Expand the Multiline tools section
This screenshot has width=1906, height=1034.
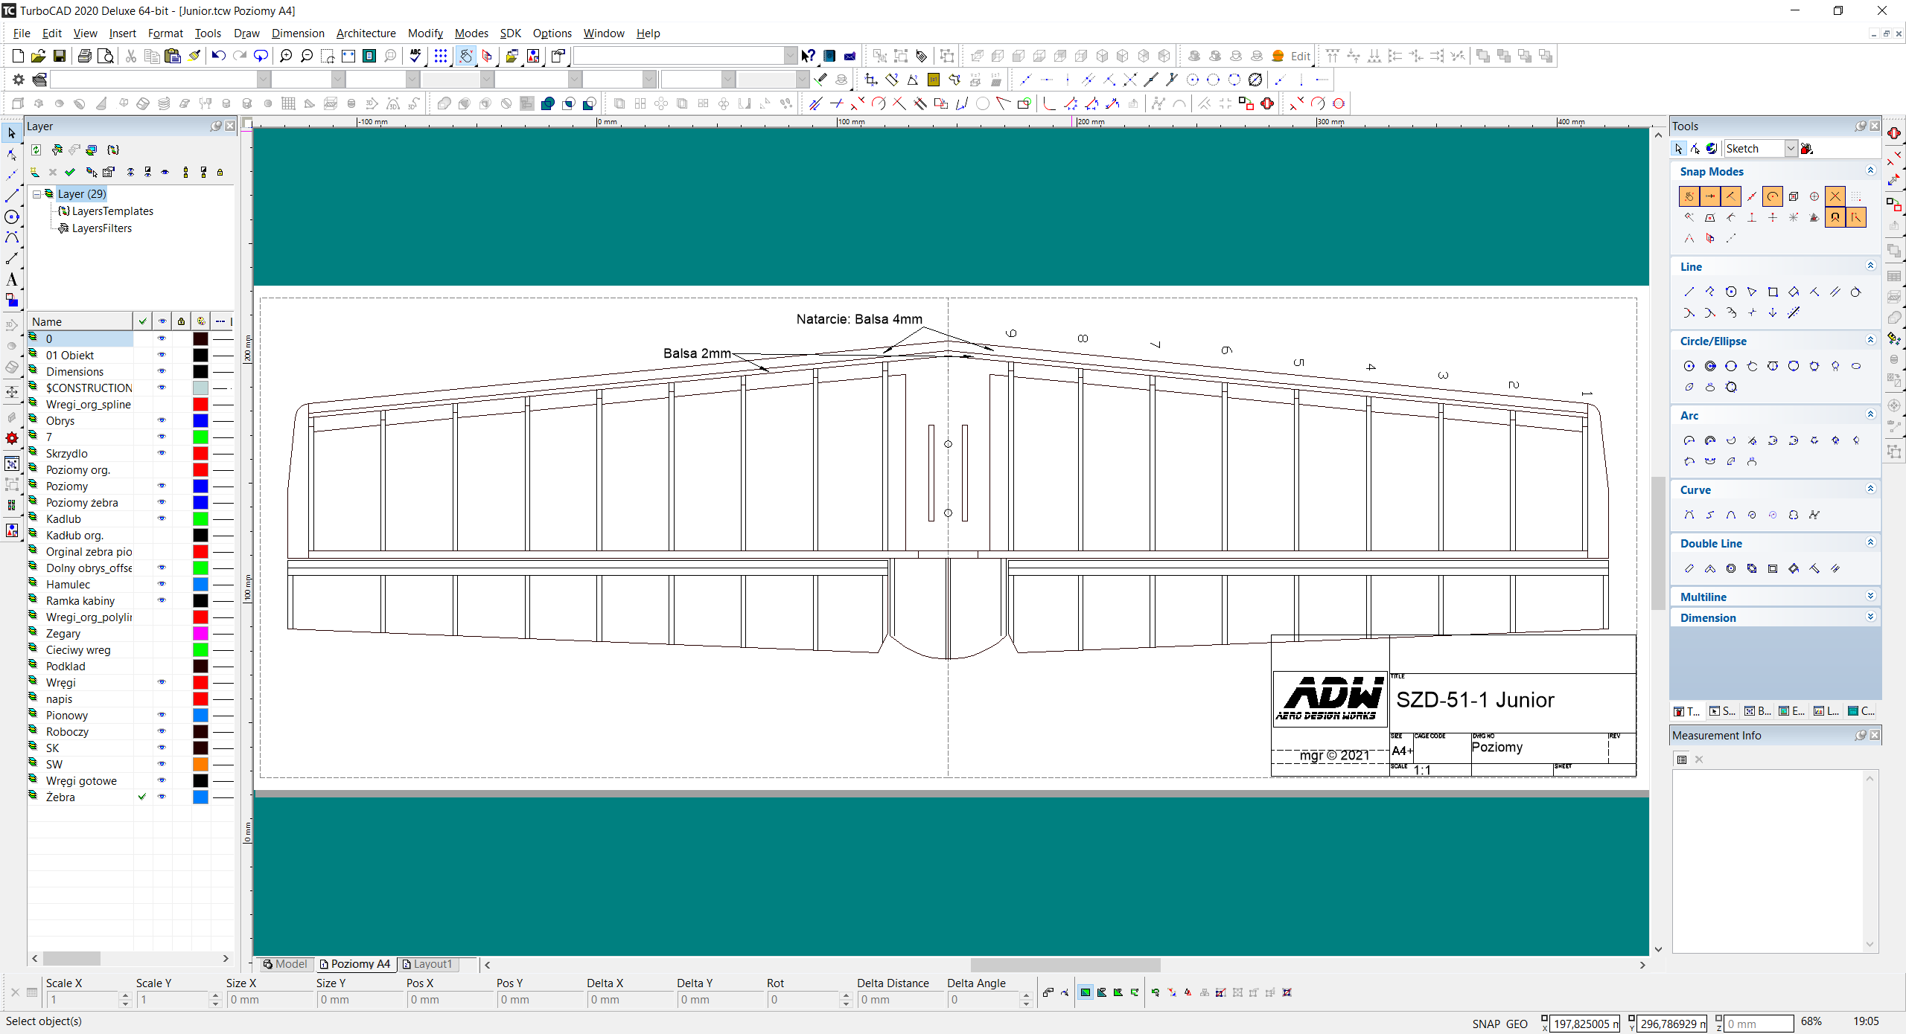tap(1870, 597)
